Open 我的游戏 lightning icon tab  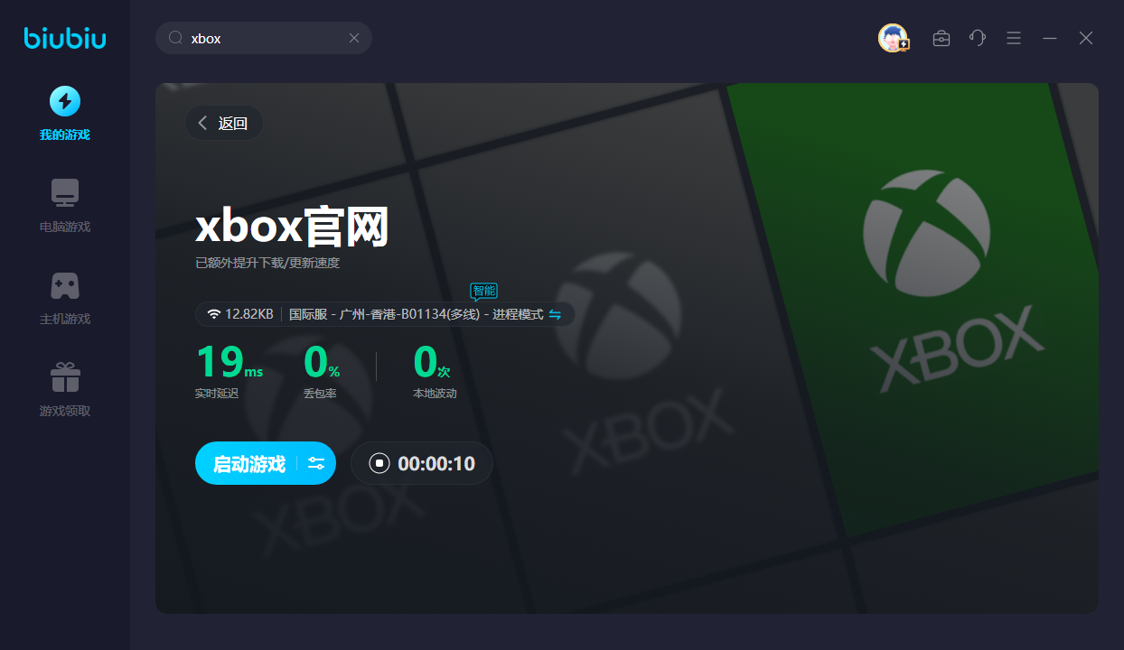[65, 114]
